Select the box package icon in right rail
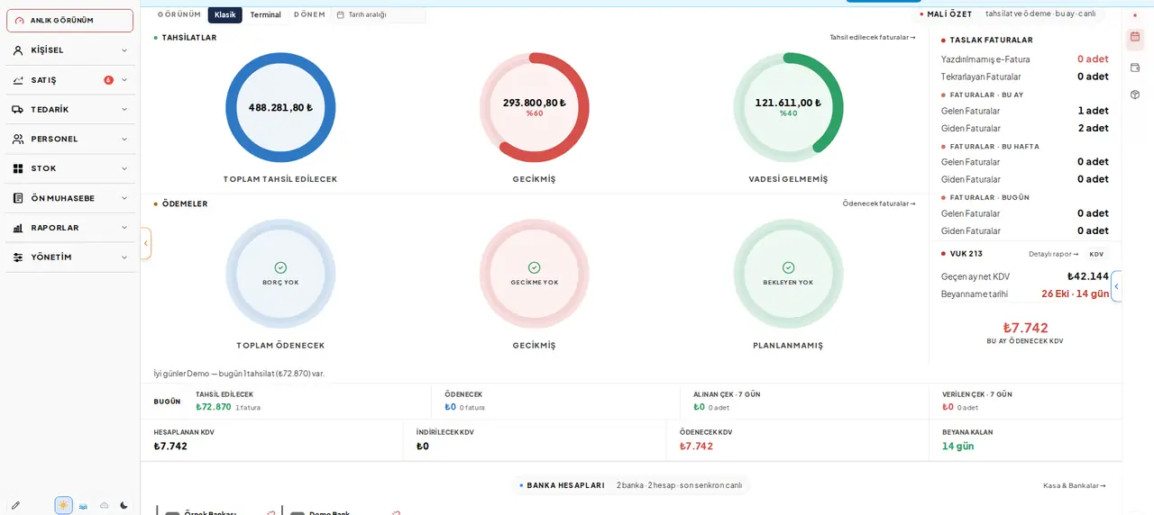The height and width of the screenshot is (515, 1154). click(x=1135, y=95)
